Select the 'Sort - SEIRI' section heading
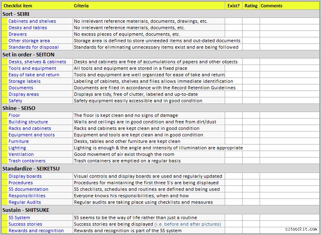Viewport: 321px width, 235px height. tap(16, 14)
